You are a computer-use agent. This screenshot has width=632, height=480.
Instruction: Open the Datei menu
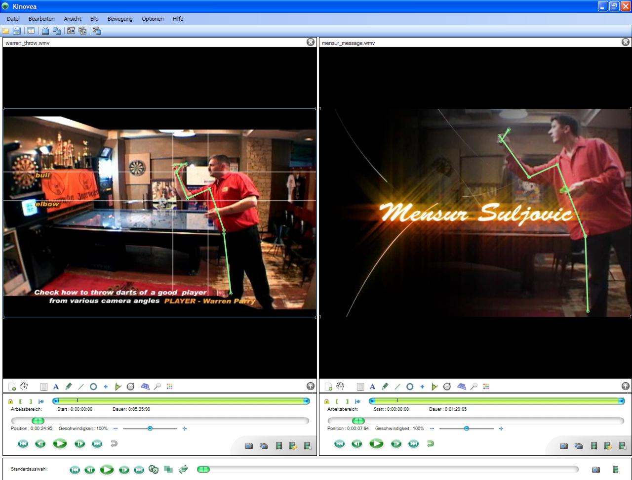(x=13, y=19)
